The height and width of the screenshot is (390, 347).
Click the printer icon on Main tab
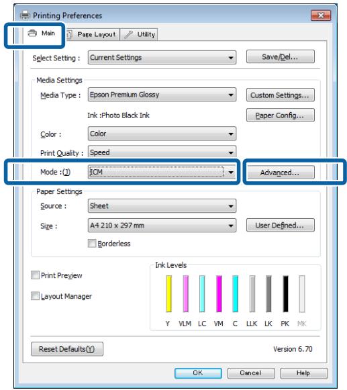(32, 33)
